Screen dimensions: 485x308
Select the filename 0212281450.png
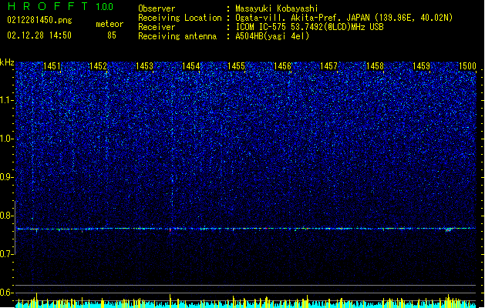(x=39, y=20)
